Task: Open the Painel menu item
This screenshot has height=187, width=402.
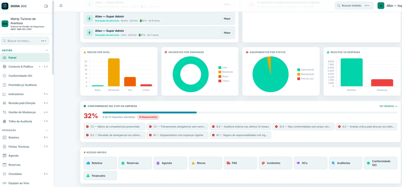Action: point(25,57)
